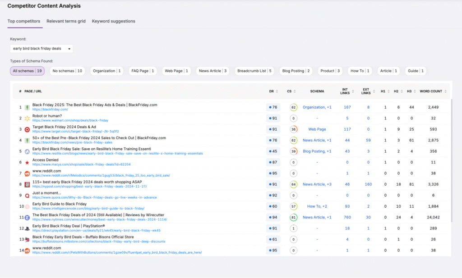
Task: Click the Reddit favicon in row 14
Action: 27,251
